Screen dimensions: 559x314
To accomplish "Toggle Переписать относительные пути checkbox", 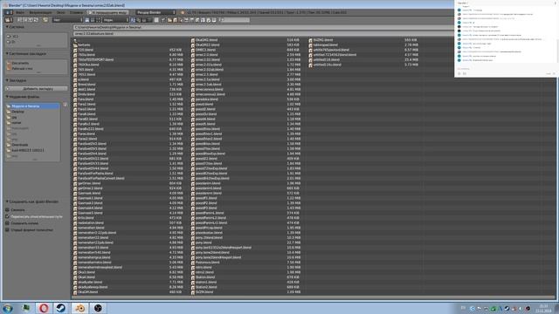I will [x=7, y=216].
